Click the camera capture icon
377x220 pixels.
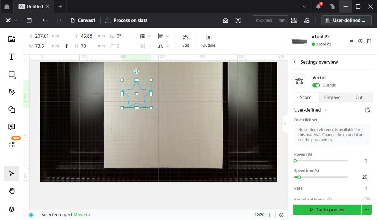tap(226, 20)
